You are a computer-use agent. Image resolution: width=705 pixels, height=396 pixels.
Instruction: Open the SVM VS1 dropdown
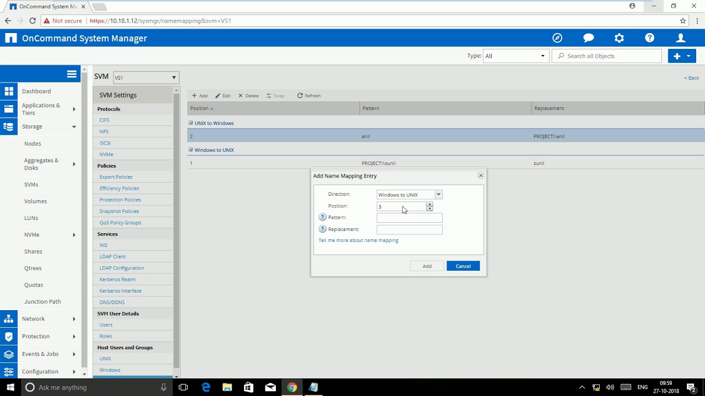145,78
